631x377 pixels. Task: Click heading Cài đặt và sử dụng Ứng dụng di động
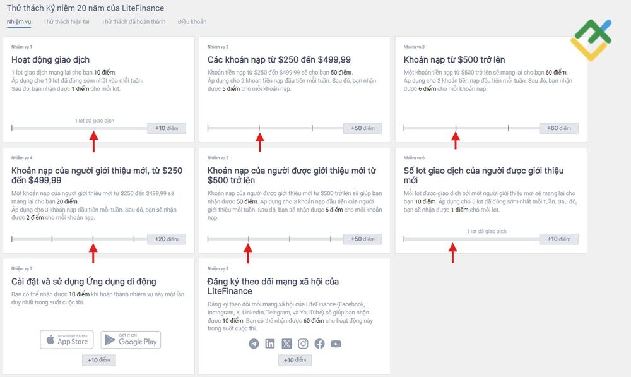click(84, 282)
